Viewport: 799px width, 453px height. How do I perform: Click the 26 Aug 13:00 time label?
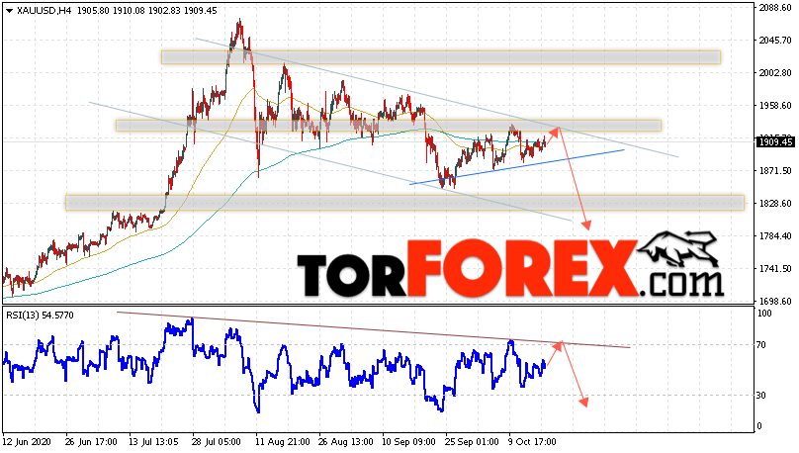click(345, 441)
